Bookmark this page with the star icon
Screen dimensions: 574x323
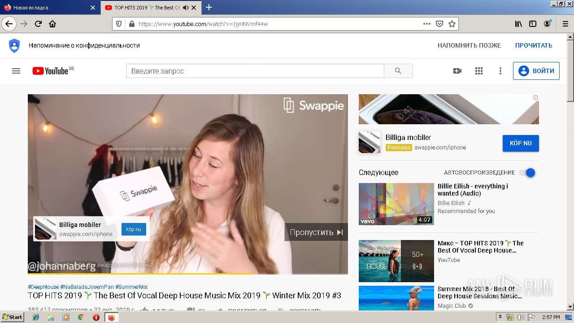point(452,24)
